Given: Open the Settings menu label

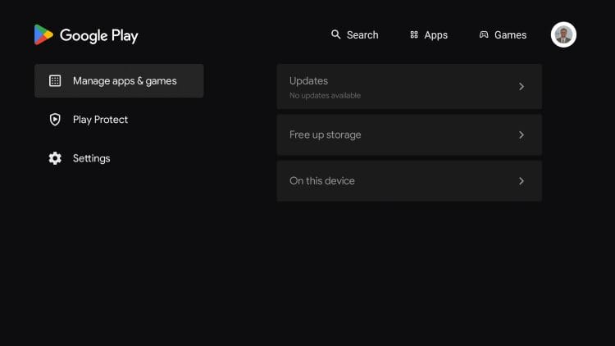Looking at the screenshot, I should click(x=91, y=158).
